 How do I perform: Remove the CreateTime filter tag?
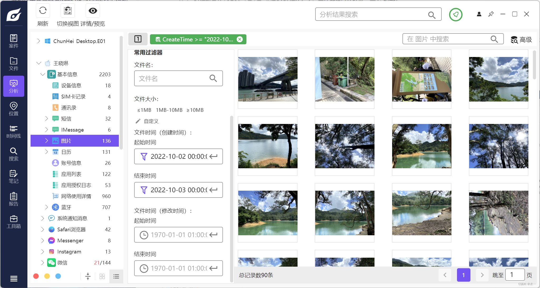pos(240,39)
